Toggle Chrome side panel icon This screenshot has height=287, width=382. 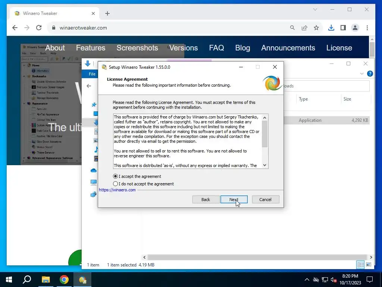[x=343, y=28]
